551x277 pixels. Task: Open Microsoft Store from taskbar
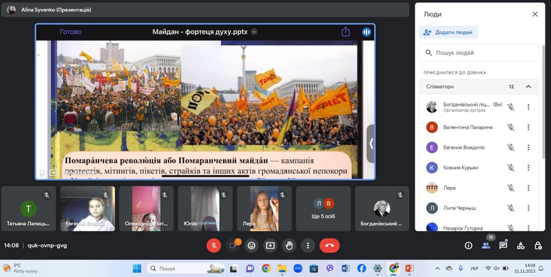[314, 269]
